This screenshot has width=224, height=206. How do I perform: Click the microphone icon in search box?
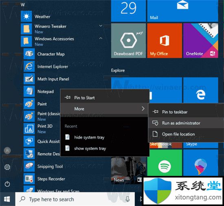[x=128, y=199]
